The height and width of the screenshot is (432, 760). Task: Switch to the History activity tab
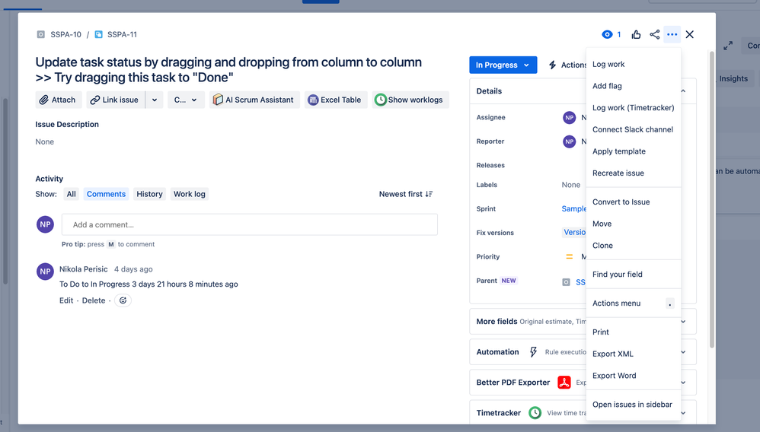tap(149, 194)
